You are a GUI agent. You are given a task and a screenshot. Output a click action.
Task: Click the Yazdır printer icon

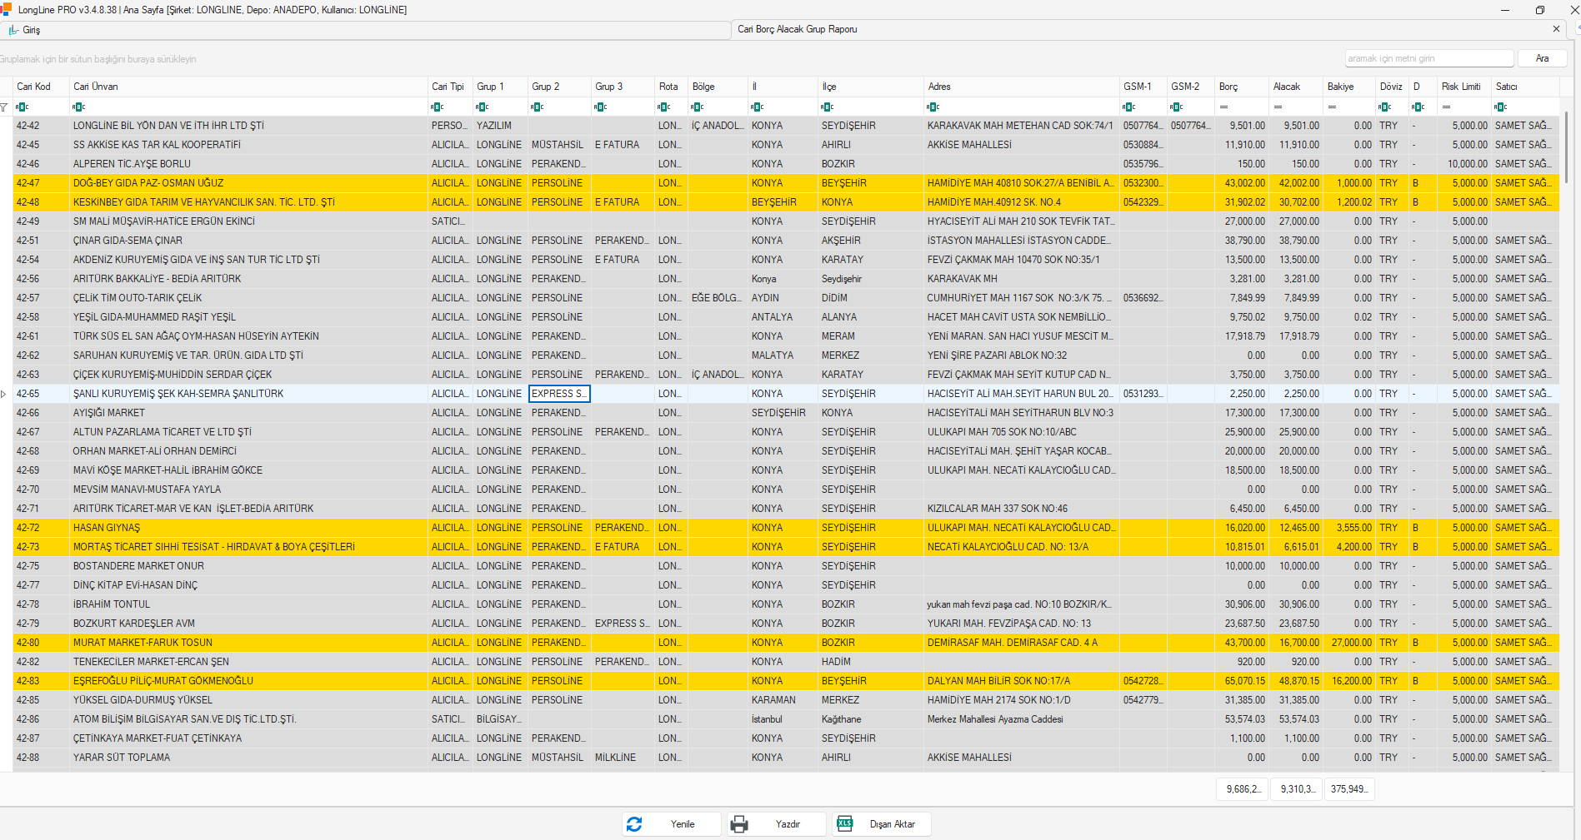point(738,824)
